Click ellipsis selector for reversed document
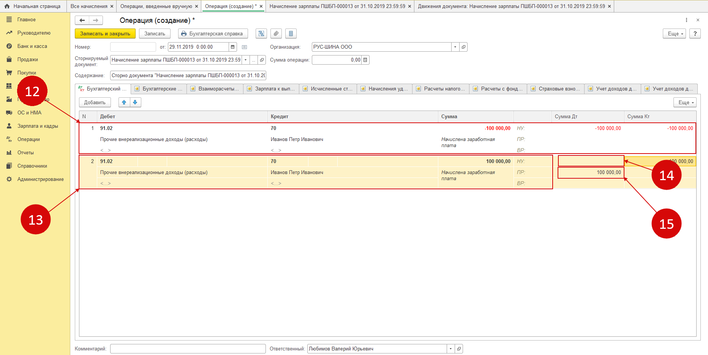Viewport: 708px width, 355px height. 254,60
